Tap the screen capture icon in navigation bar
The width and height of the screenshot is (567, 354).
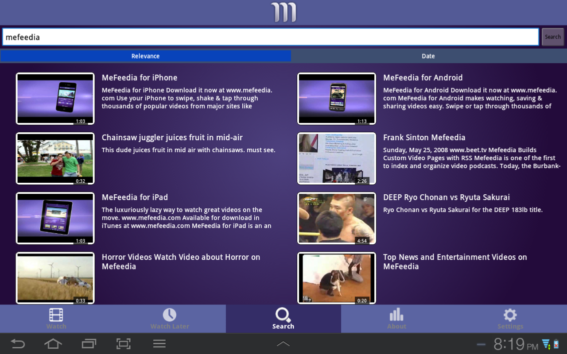[x=123, y=344]
